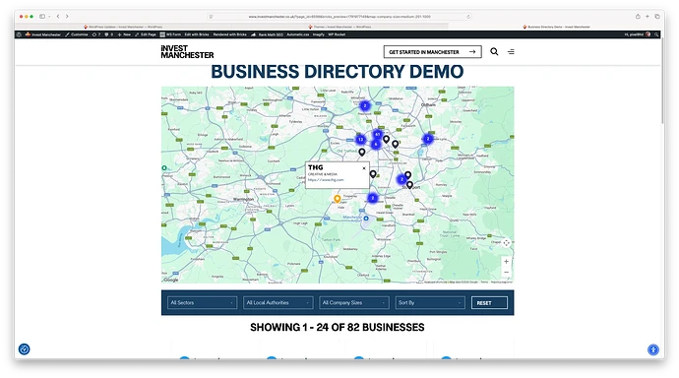Screen dimensions: 679x378
Task: Select the orange map pin near Altrincham
Action: [338, 199]
